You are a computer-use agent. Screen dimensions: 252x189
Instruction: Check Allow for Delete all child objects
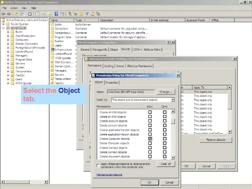[150, 117]
